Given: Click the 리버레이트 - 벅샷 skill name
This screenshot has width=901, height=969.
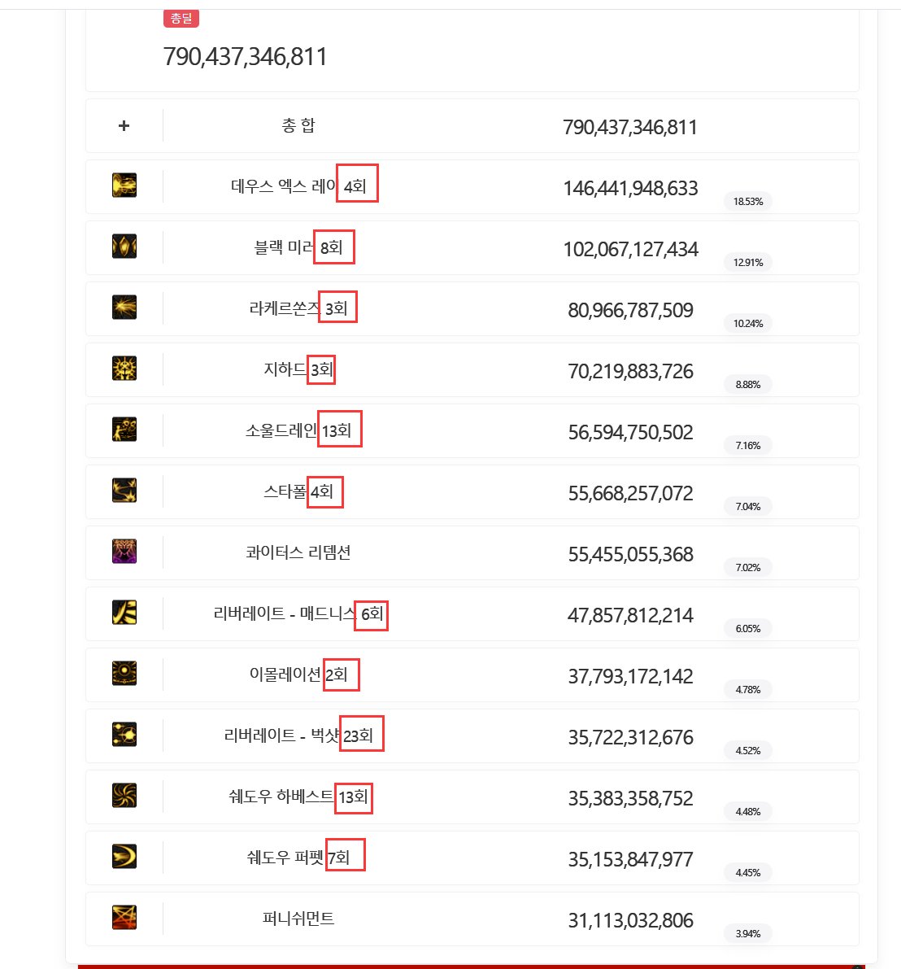Looking at the screenshot, I should (281, 735).
